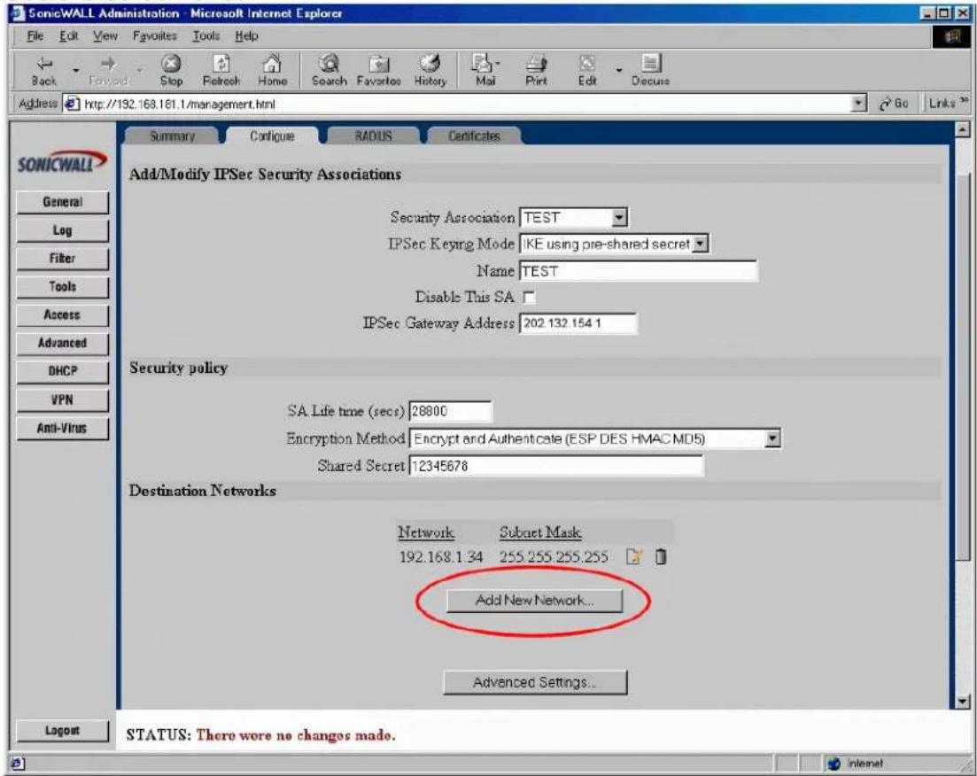
Task: Open the VPN sidebar section
Action: coord(62,400)
